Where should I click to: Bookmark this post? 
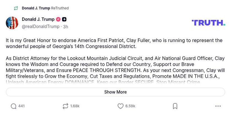(175, 106)
